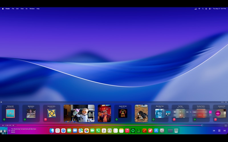Open the Trash in the Dock
This screenshot has width=228, height=142.
tap(176, 131)
